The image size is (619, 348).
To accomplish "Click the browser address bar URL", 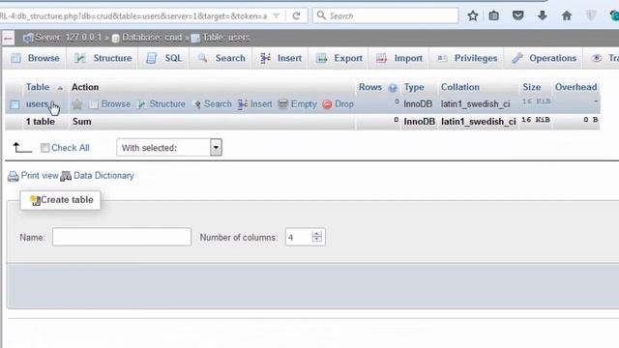I will (x=133, y=15).
